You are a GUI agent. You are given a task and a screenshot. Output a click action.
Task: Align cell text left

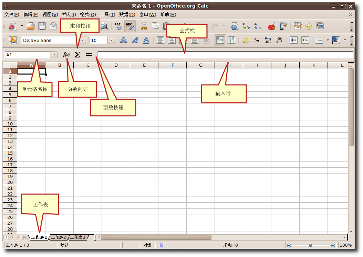click(x=160, y=41)
